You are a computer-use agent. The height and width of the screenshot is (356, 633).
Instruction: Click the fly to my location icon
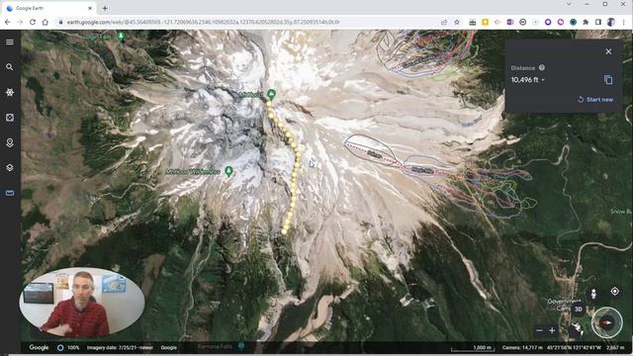[614, 291]
